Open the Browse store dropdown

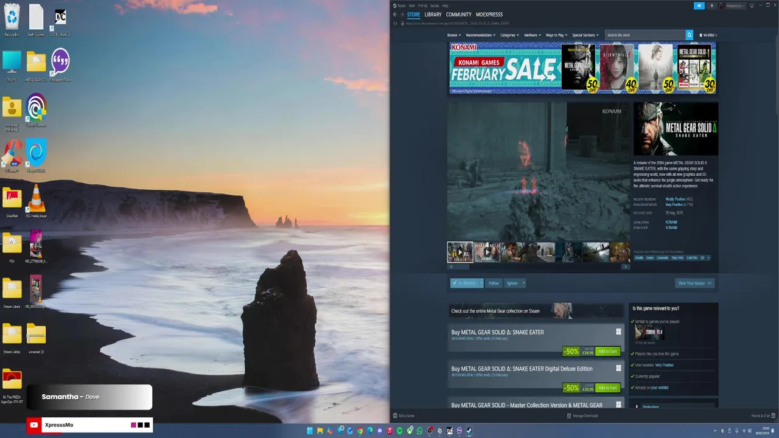453,35
